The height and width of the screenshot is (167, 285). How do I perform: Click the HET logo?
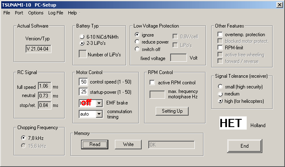click(x=233, y=123)
